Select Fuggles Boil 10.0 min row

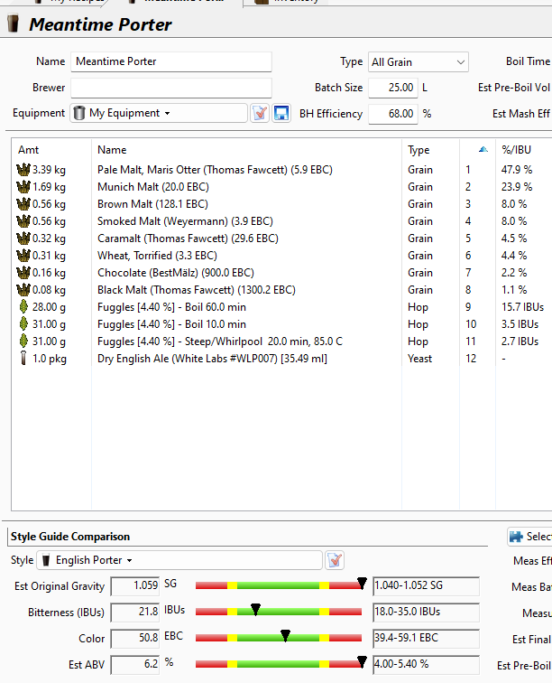click(281, 324)
